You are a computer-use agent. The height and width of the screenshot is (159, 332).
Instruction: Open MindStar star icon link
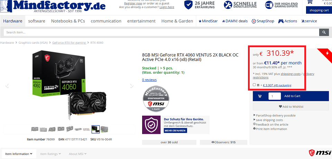(208, 21)
